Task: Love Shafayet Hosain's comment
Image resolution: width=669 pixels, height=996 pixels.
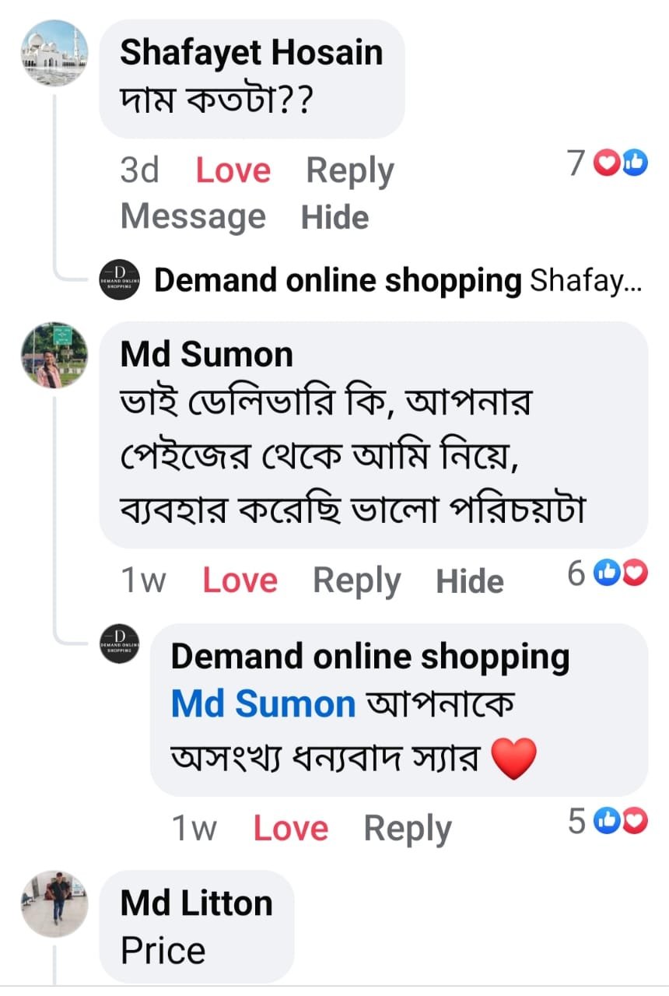Action: 233,170
